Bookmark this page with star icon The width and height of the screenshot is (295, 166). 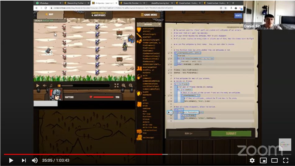(225, 8)
